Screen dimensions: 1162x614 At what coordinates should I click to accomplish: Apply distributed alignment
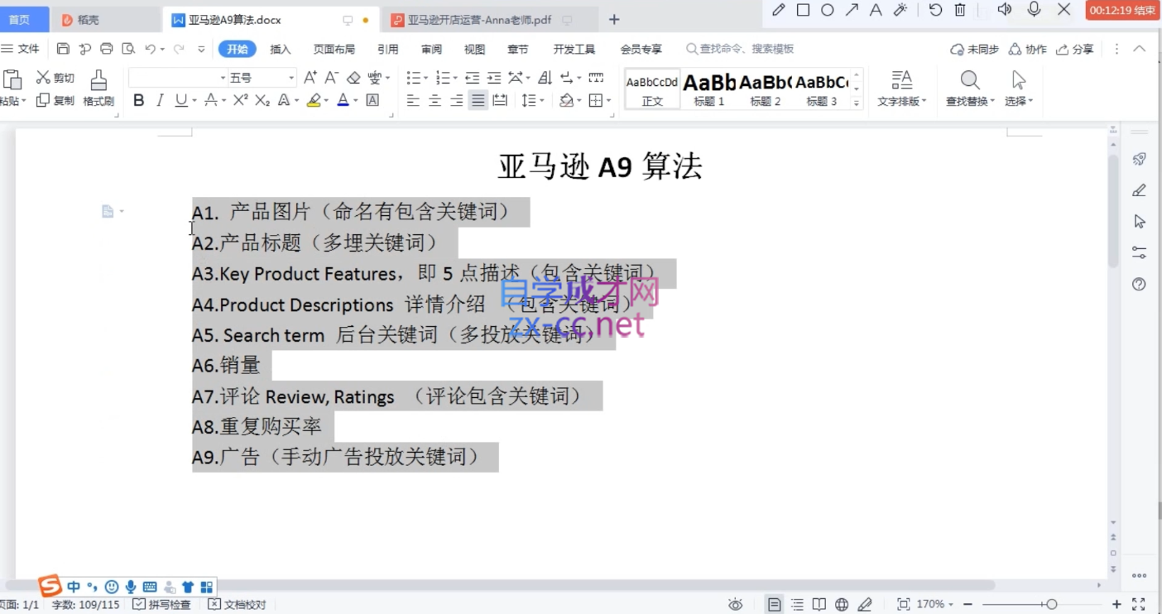pyautogui.click(x=500, y=100)
